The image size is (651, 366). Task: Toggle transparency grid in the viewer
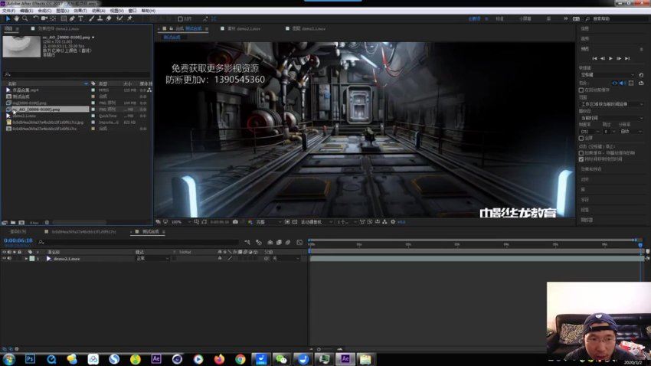point(294,222)
